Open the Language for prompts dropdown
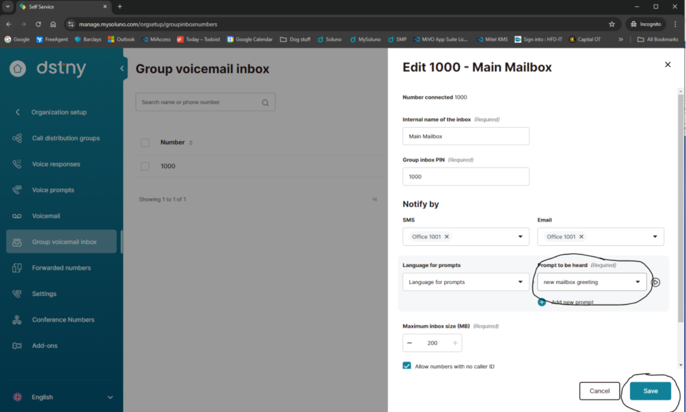Screen dimensions: 686x412 coord(466,282)
